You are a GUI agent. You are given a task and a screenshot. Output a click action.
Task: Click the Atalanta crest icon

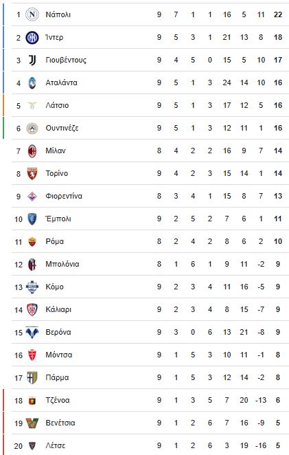32,82
